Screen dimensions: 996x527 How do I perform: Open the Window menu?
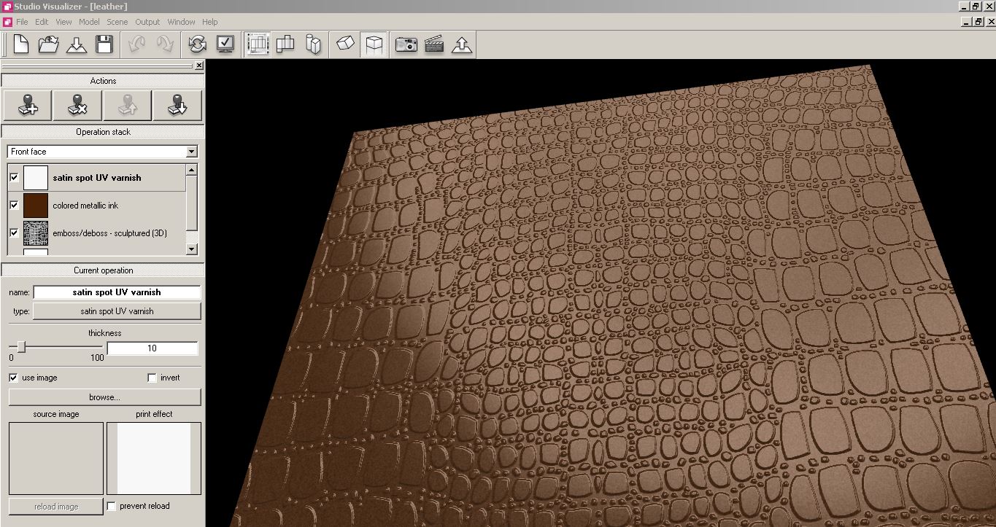(181, 22)
